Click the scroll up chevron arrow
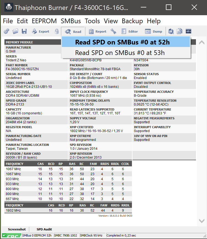 click(x=202, y=42)
